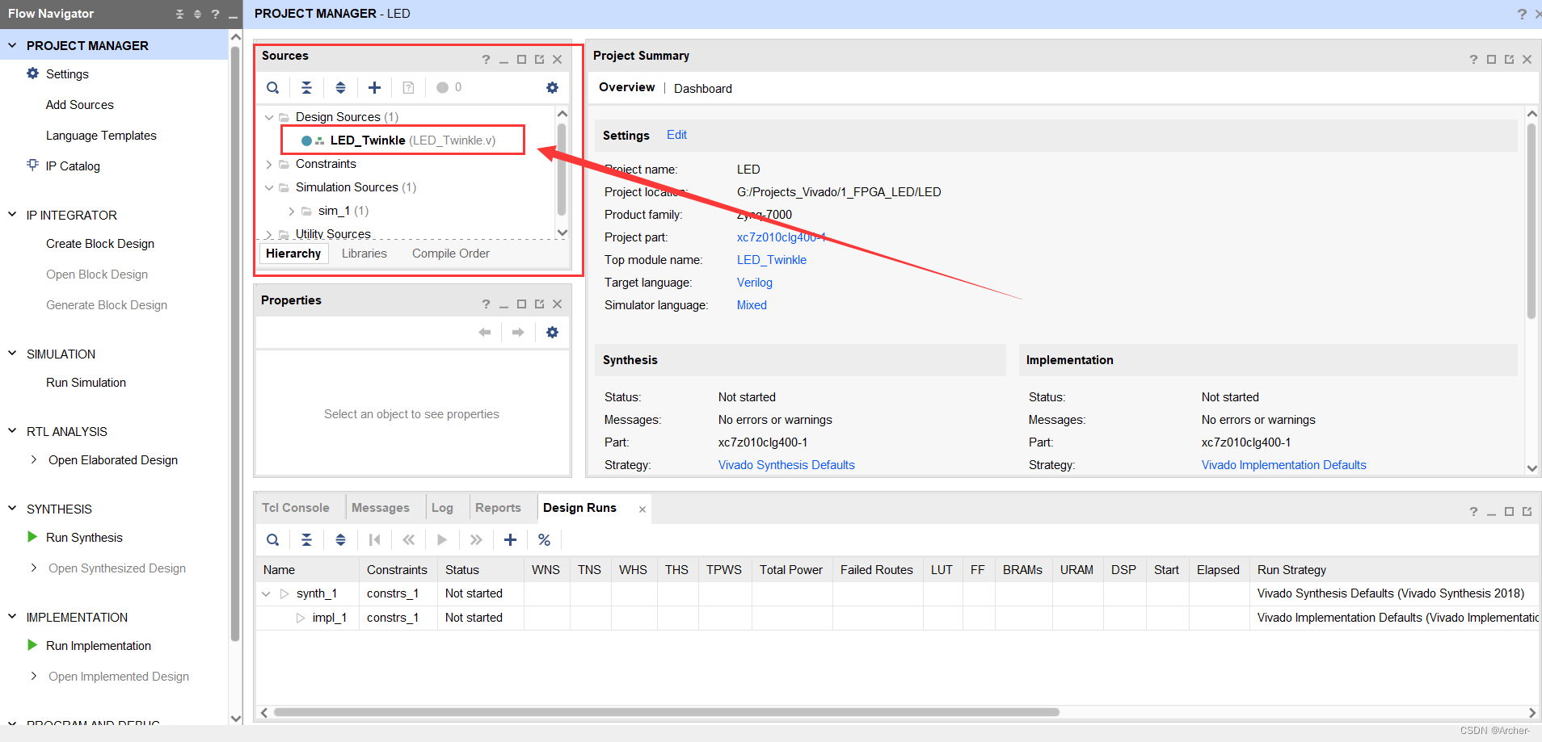Collapse all in Sources panel toolbar
The image size is (1542, 742).
[306, 87]
